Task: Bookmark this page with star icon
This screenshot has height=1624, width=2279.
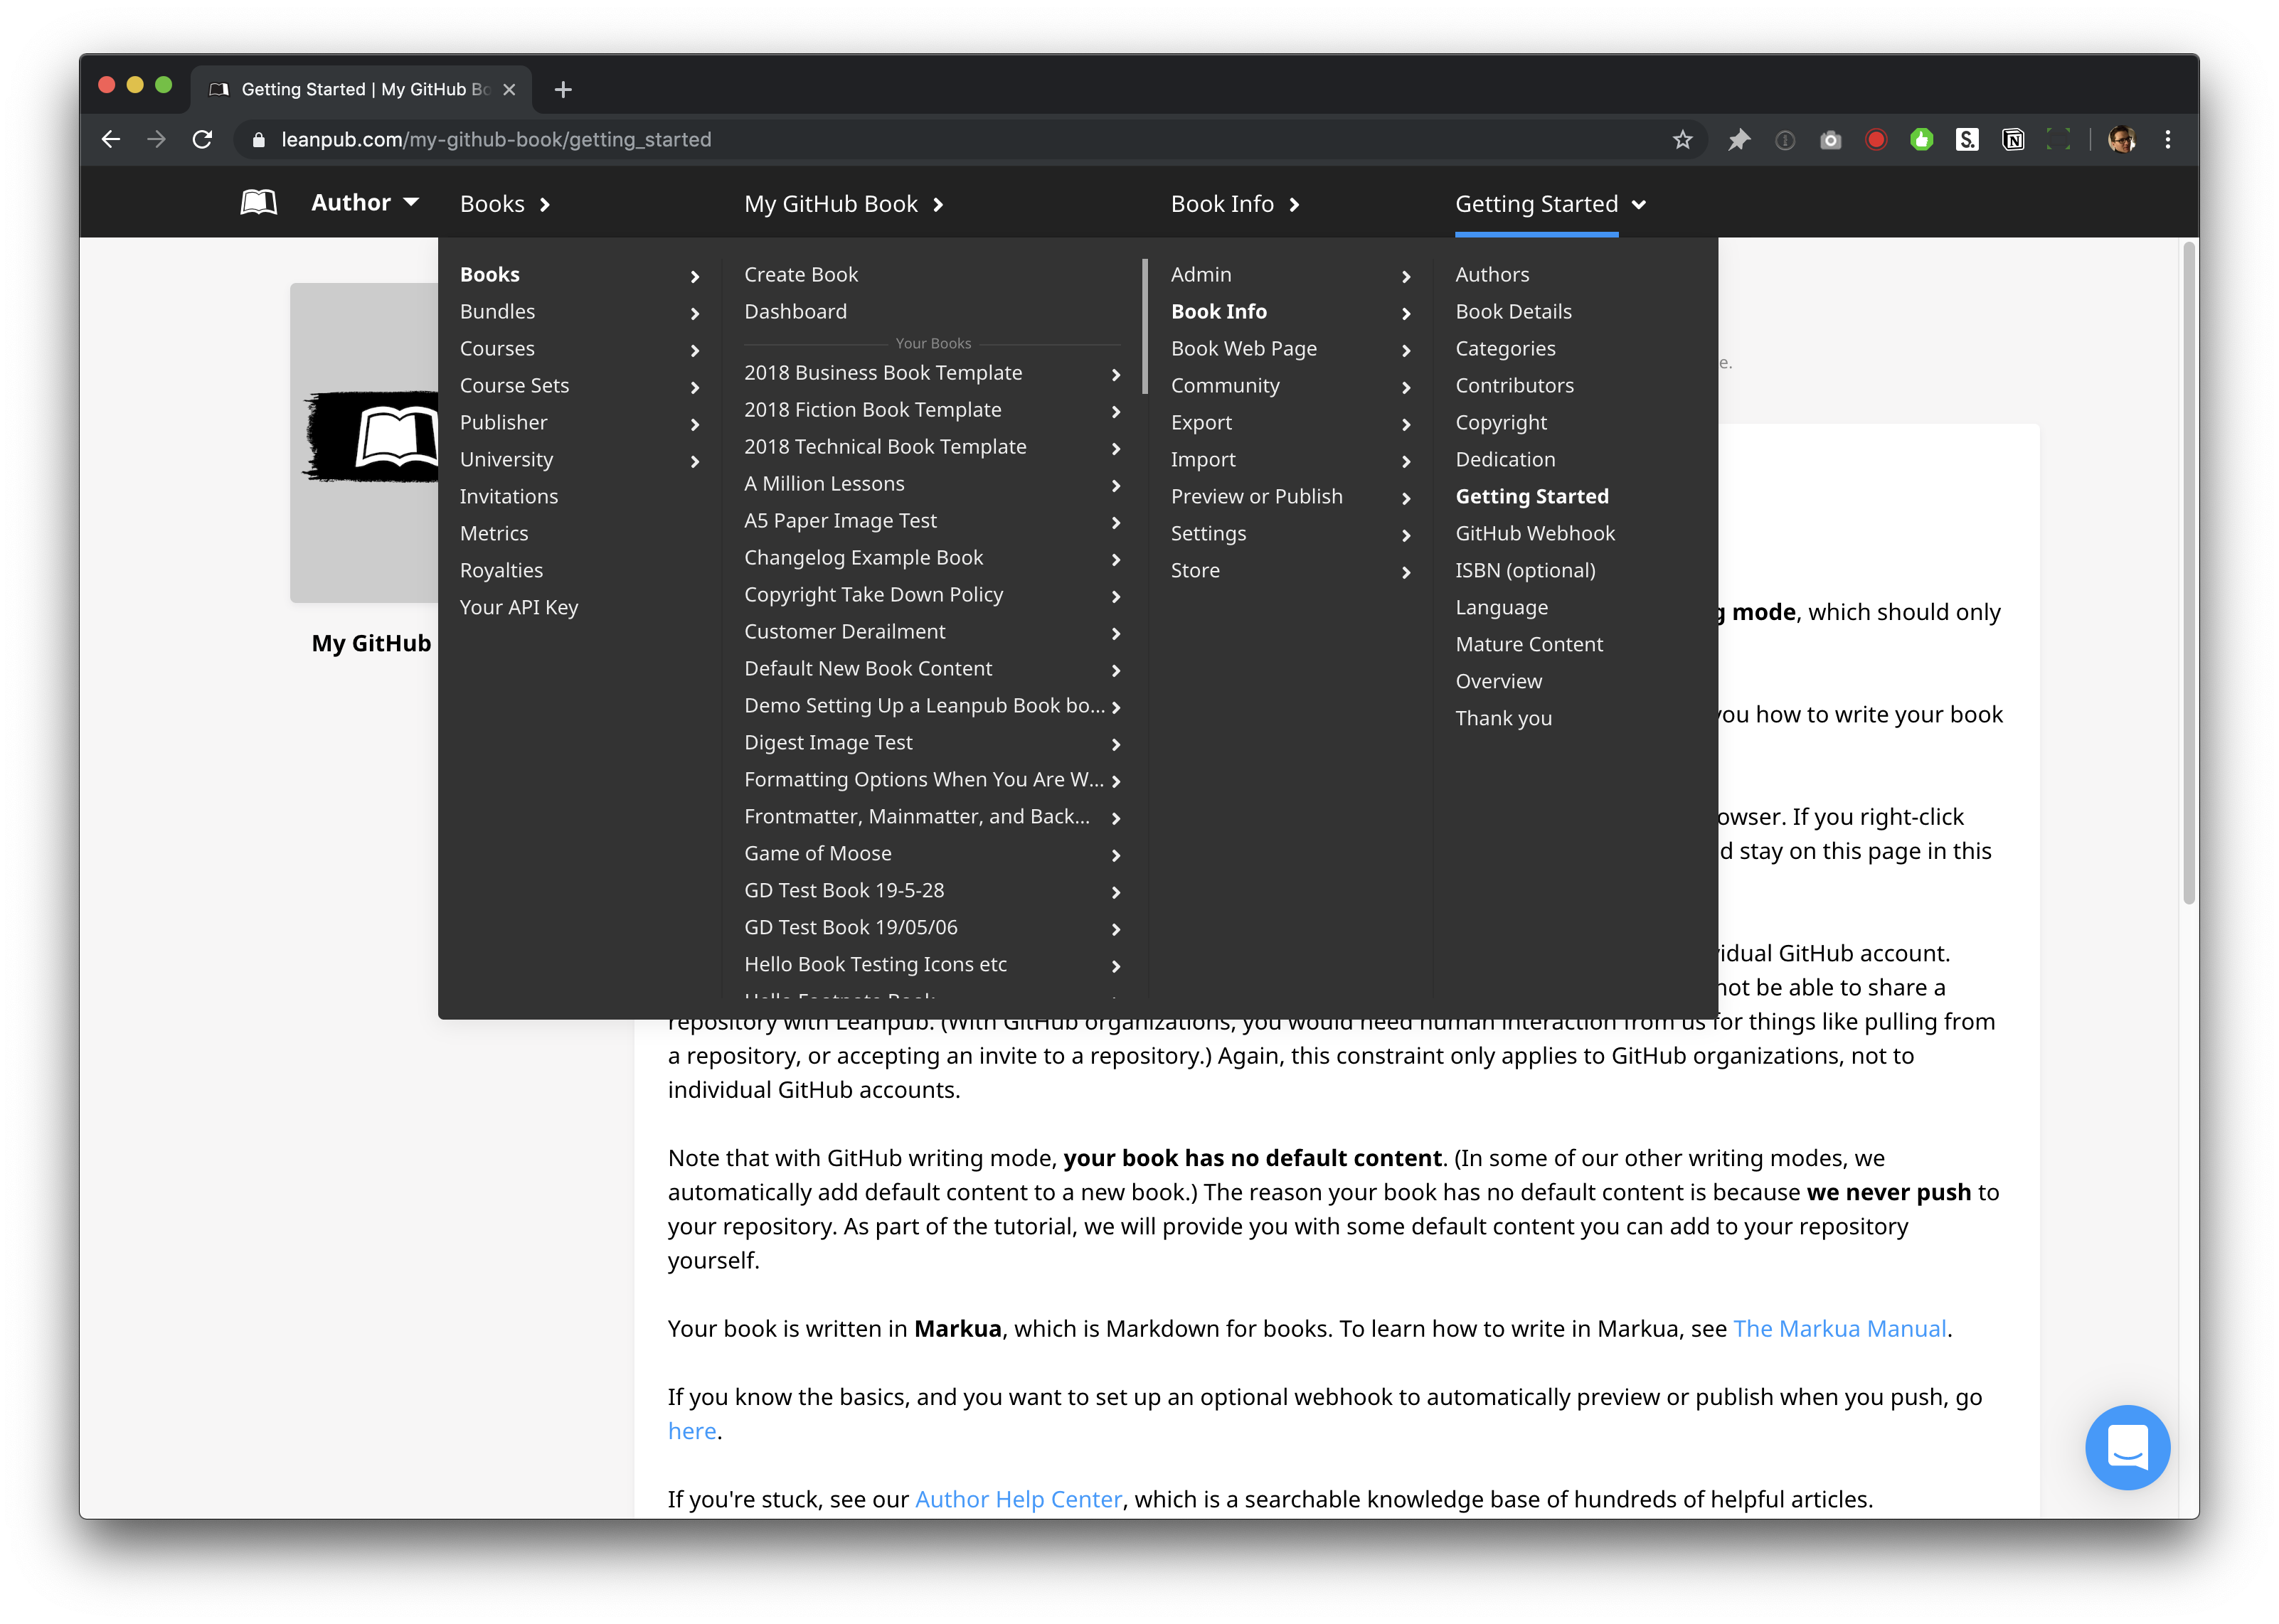Action: (1683, 140)
